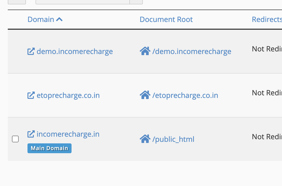Sort the table by Domain column header
Viewport: 282px width, 186px height.
[x=41, y=19]
